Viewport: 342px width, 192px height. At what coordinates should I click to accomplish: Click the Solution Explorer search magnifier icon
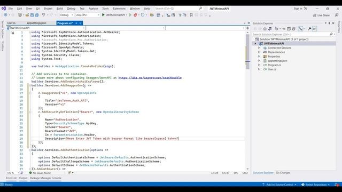coord(331,34)
